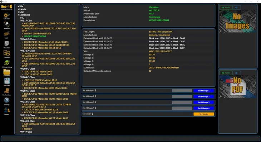261x142 pixels.
Task: Click the Set Mileage 1 button
Action: (203, 91)
